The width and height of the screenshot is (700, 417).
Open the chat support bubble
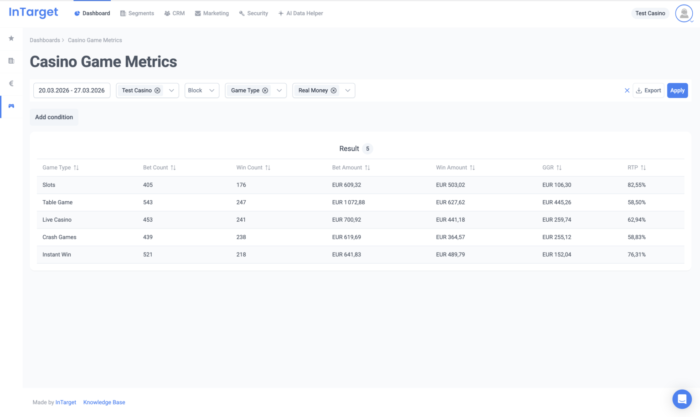click(x=682, y=399)
